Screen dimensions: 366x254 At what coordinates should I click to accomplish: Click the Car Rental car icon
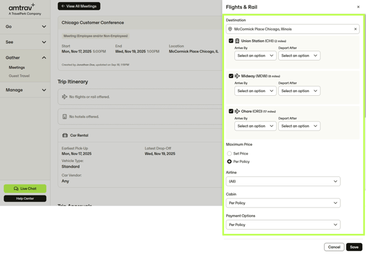click(x=65, y=136)
